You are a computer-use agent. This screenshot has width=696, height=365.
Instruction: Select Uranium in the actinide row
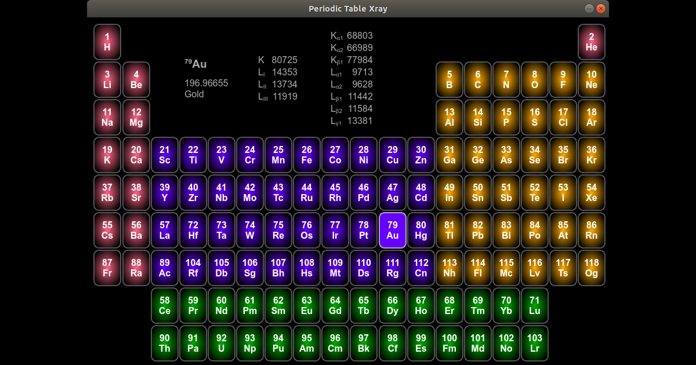[221, 343]
